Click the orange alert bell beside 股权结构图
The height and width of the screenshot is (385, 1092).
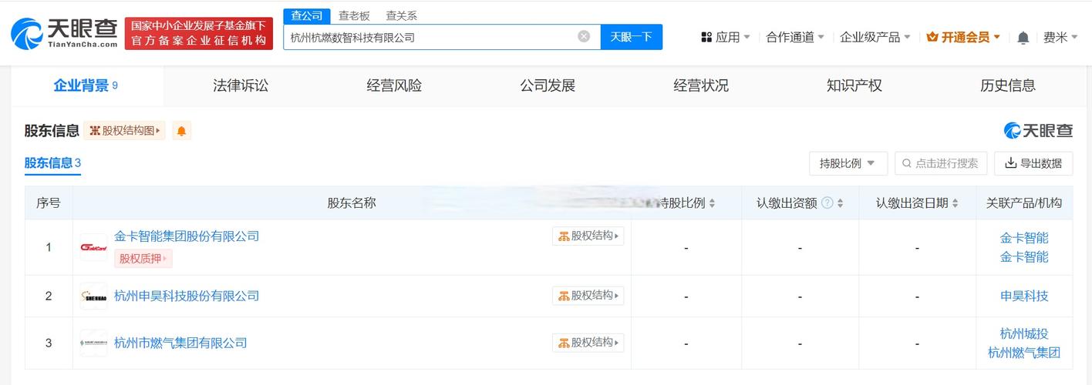pos(182,131)
